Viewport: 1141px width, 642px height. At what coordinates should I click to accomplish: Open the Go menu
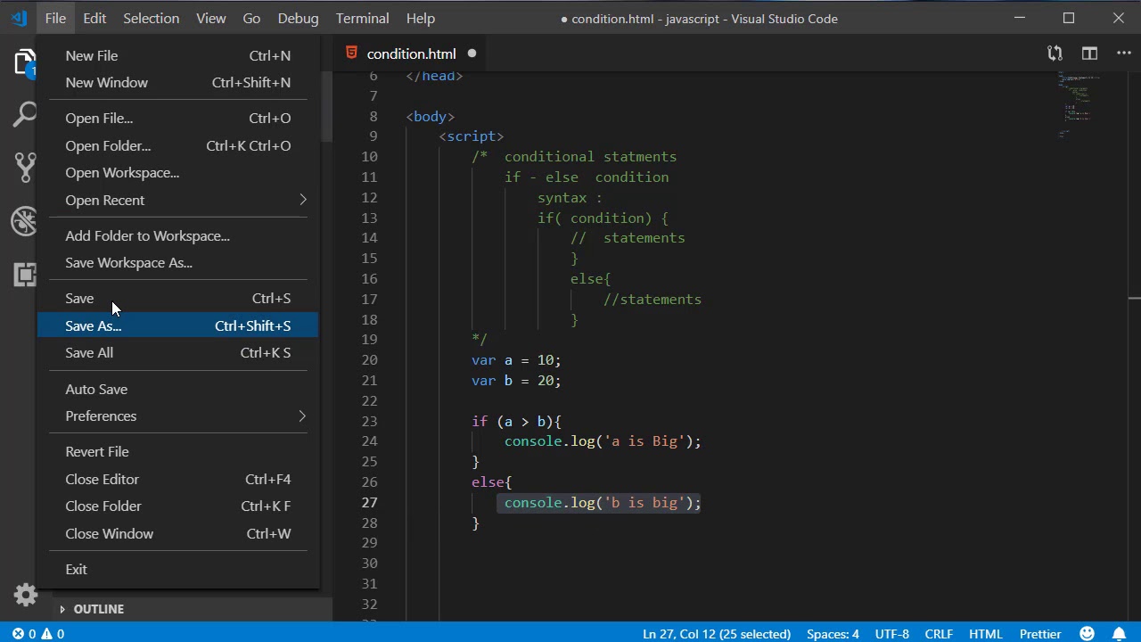coord(251,18)
